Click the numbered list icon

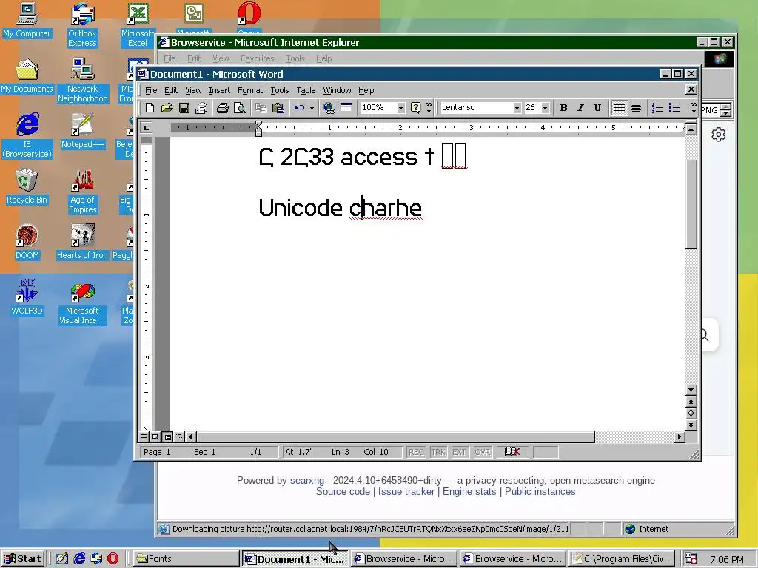(x=657, y=108)
